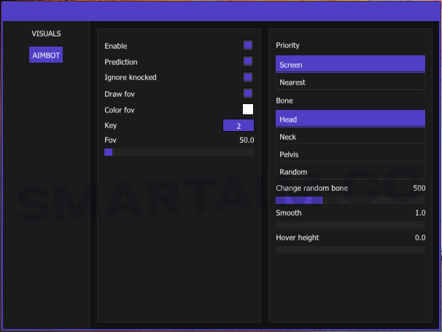Viewport: 442px width, 332px height.
Task: Pick Pelvis in the Bone list
Action: point(350,154)
